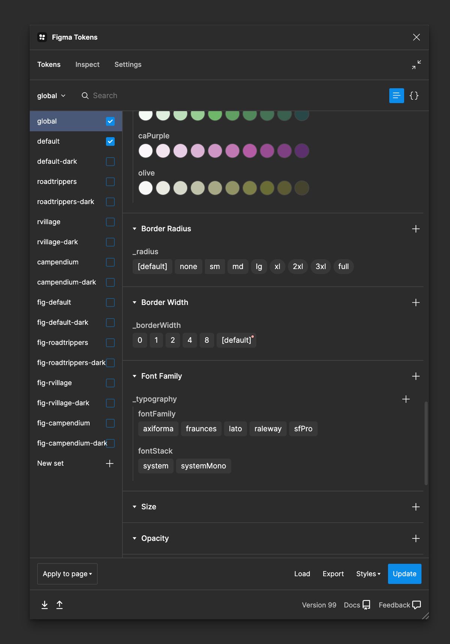The image size is (450, 644).
Task: Collapse the Size section
Action: click(134, 507)
